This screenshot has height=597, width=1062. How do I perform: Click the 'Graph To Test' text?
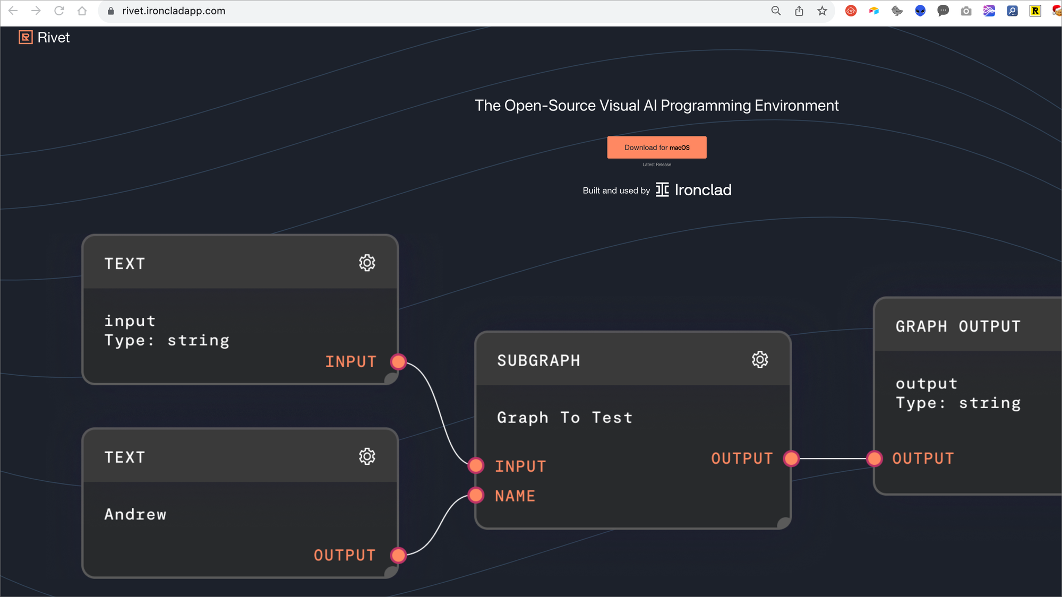pos(565,418)
